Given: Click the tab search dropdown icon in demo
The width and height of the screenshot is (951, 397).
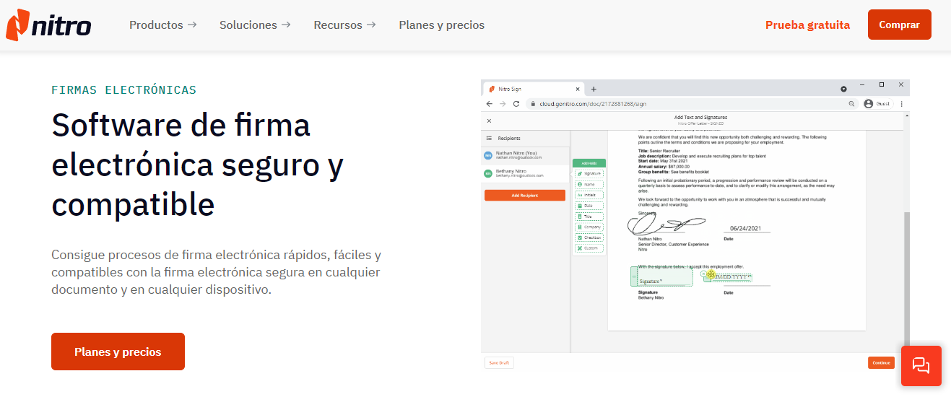Looking at the screenshot, I should (843, 89).
